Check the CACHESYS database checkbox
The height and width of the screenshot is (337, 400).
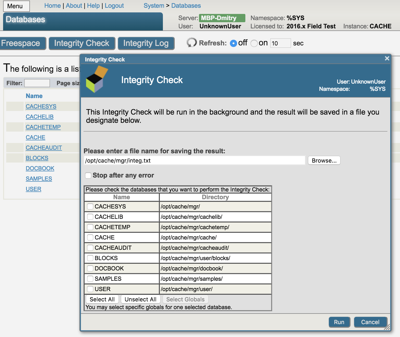pyautogui.click(x=90, y=206)
